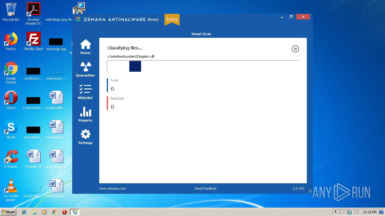Launch VLC media player shortcut
This screenshot has width=385, height=216.
(11, 190)
